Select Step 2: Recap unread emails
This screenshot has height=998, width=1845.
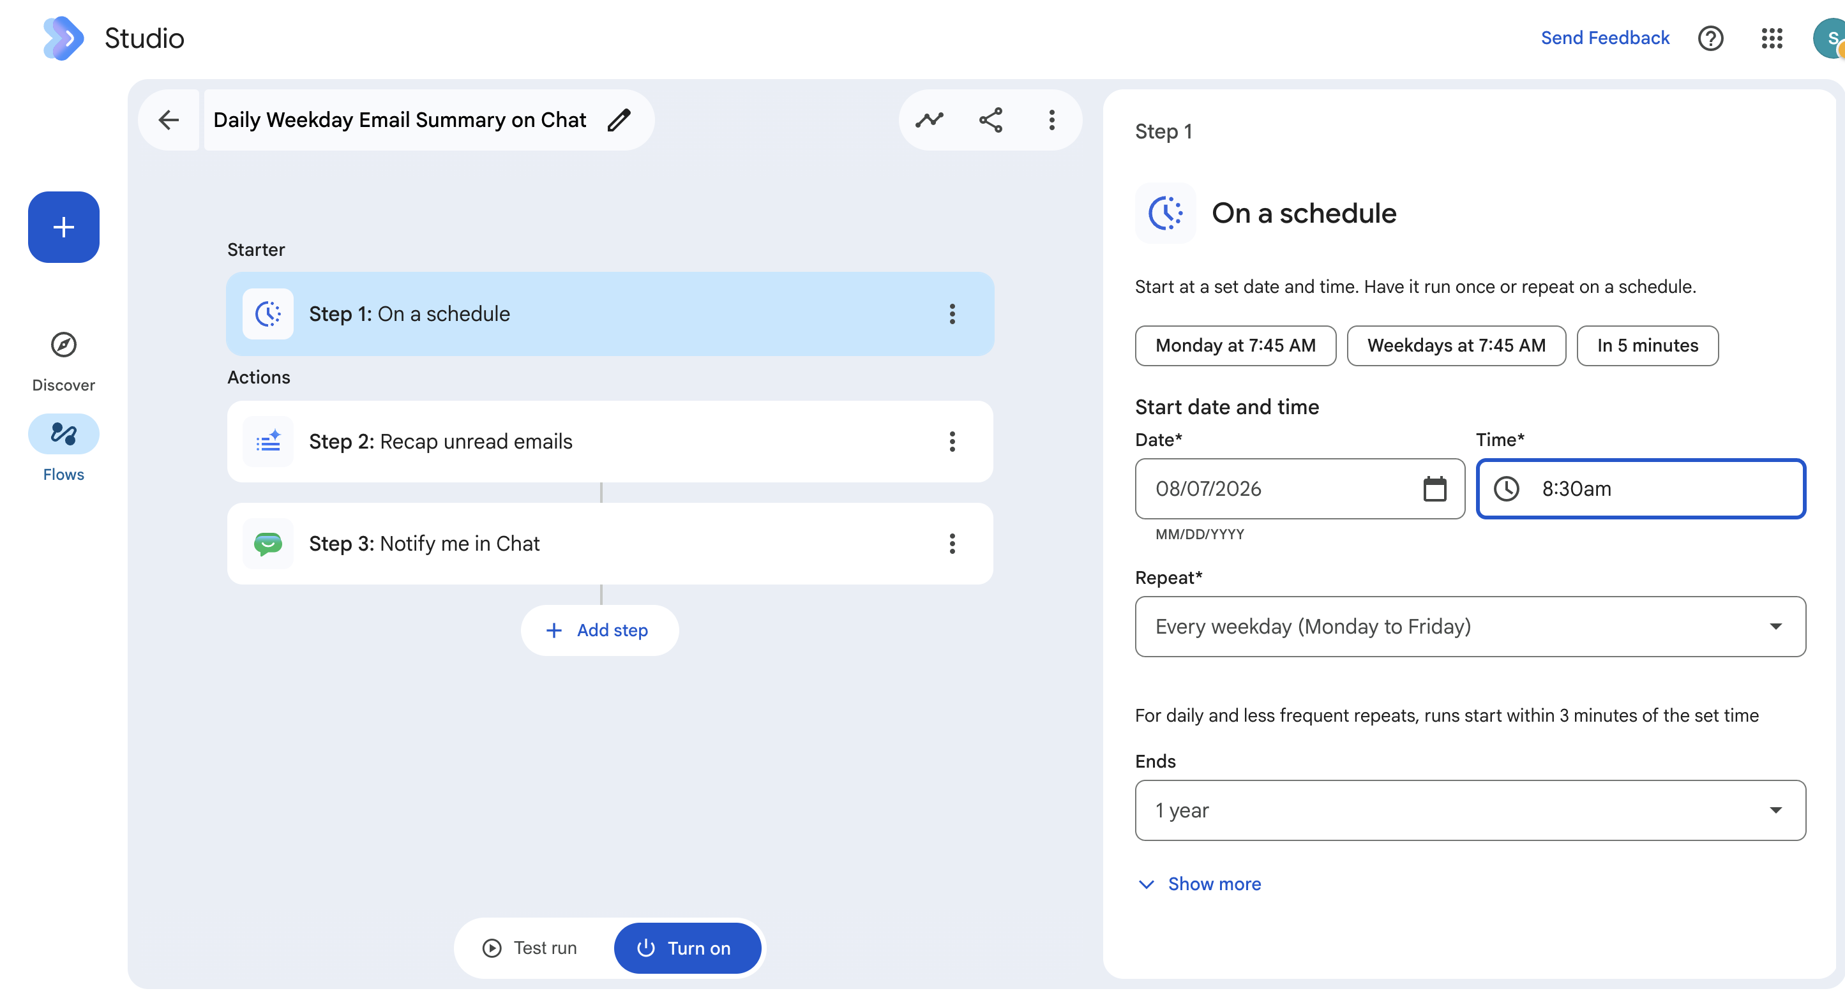610,442
